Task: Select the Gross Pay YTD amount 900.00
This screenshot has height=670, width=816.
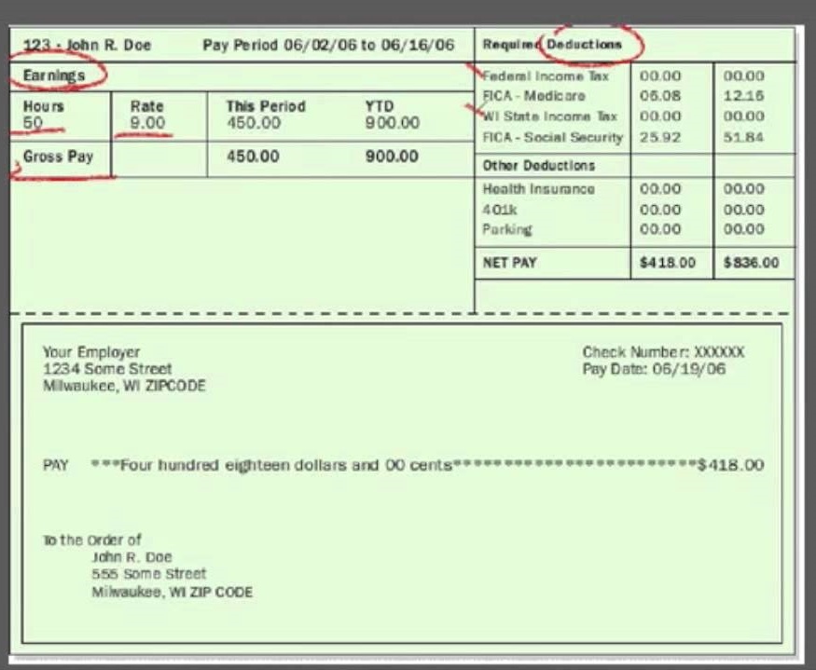Action: (392, 157)
